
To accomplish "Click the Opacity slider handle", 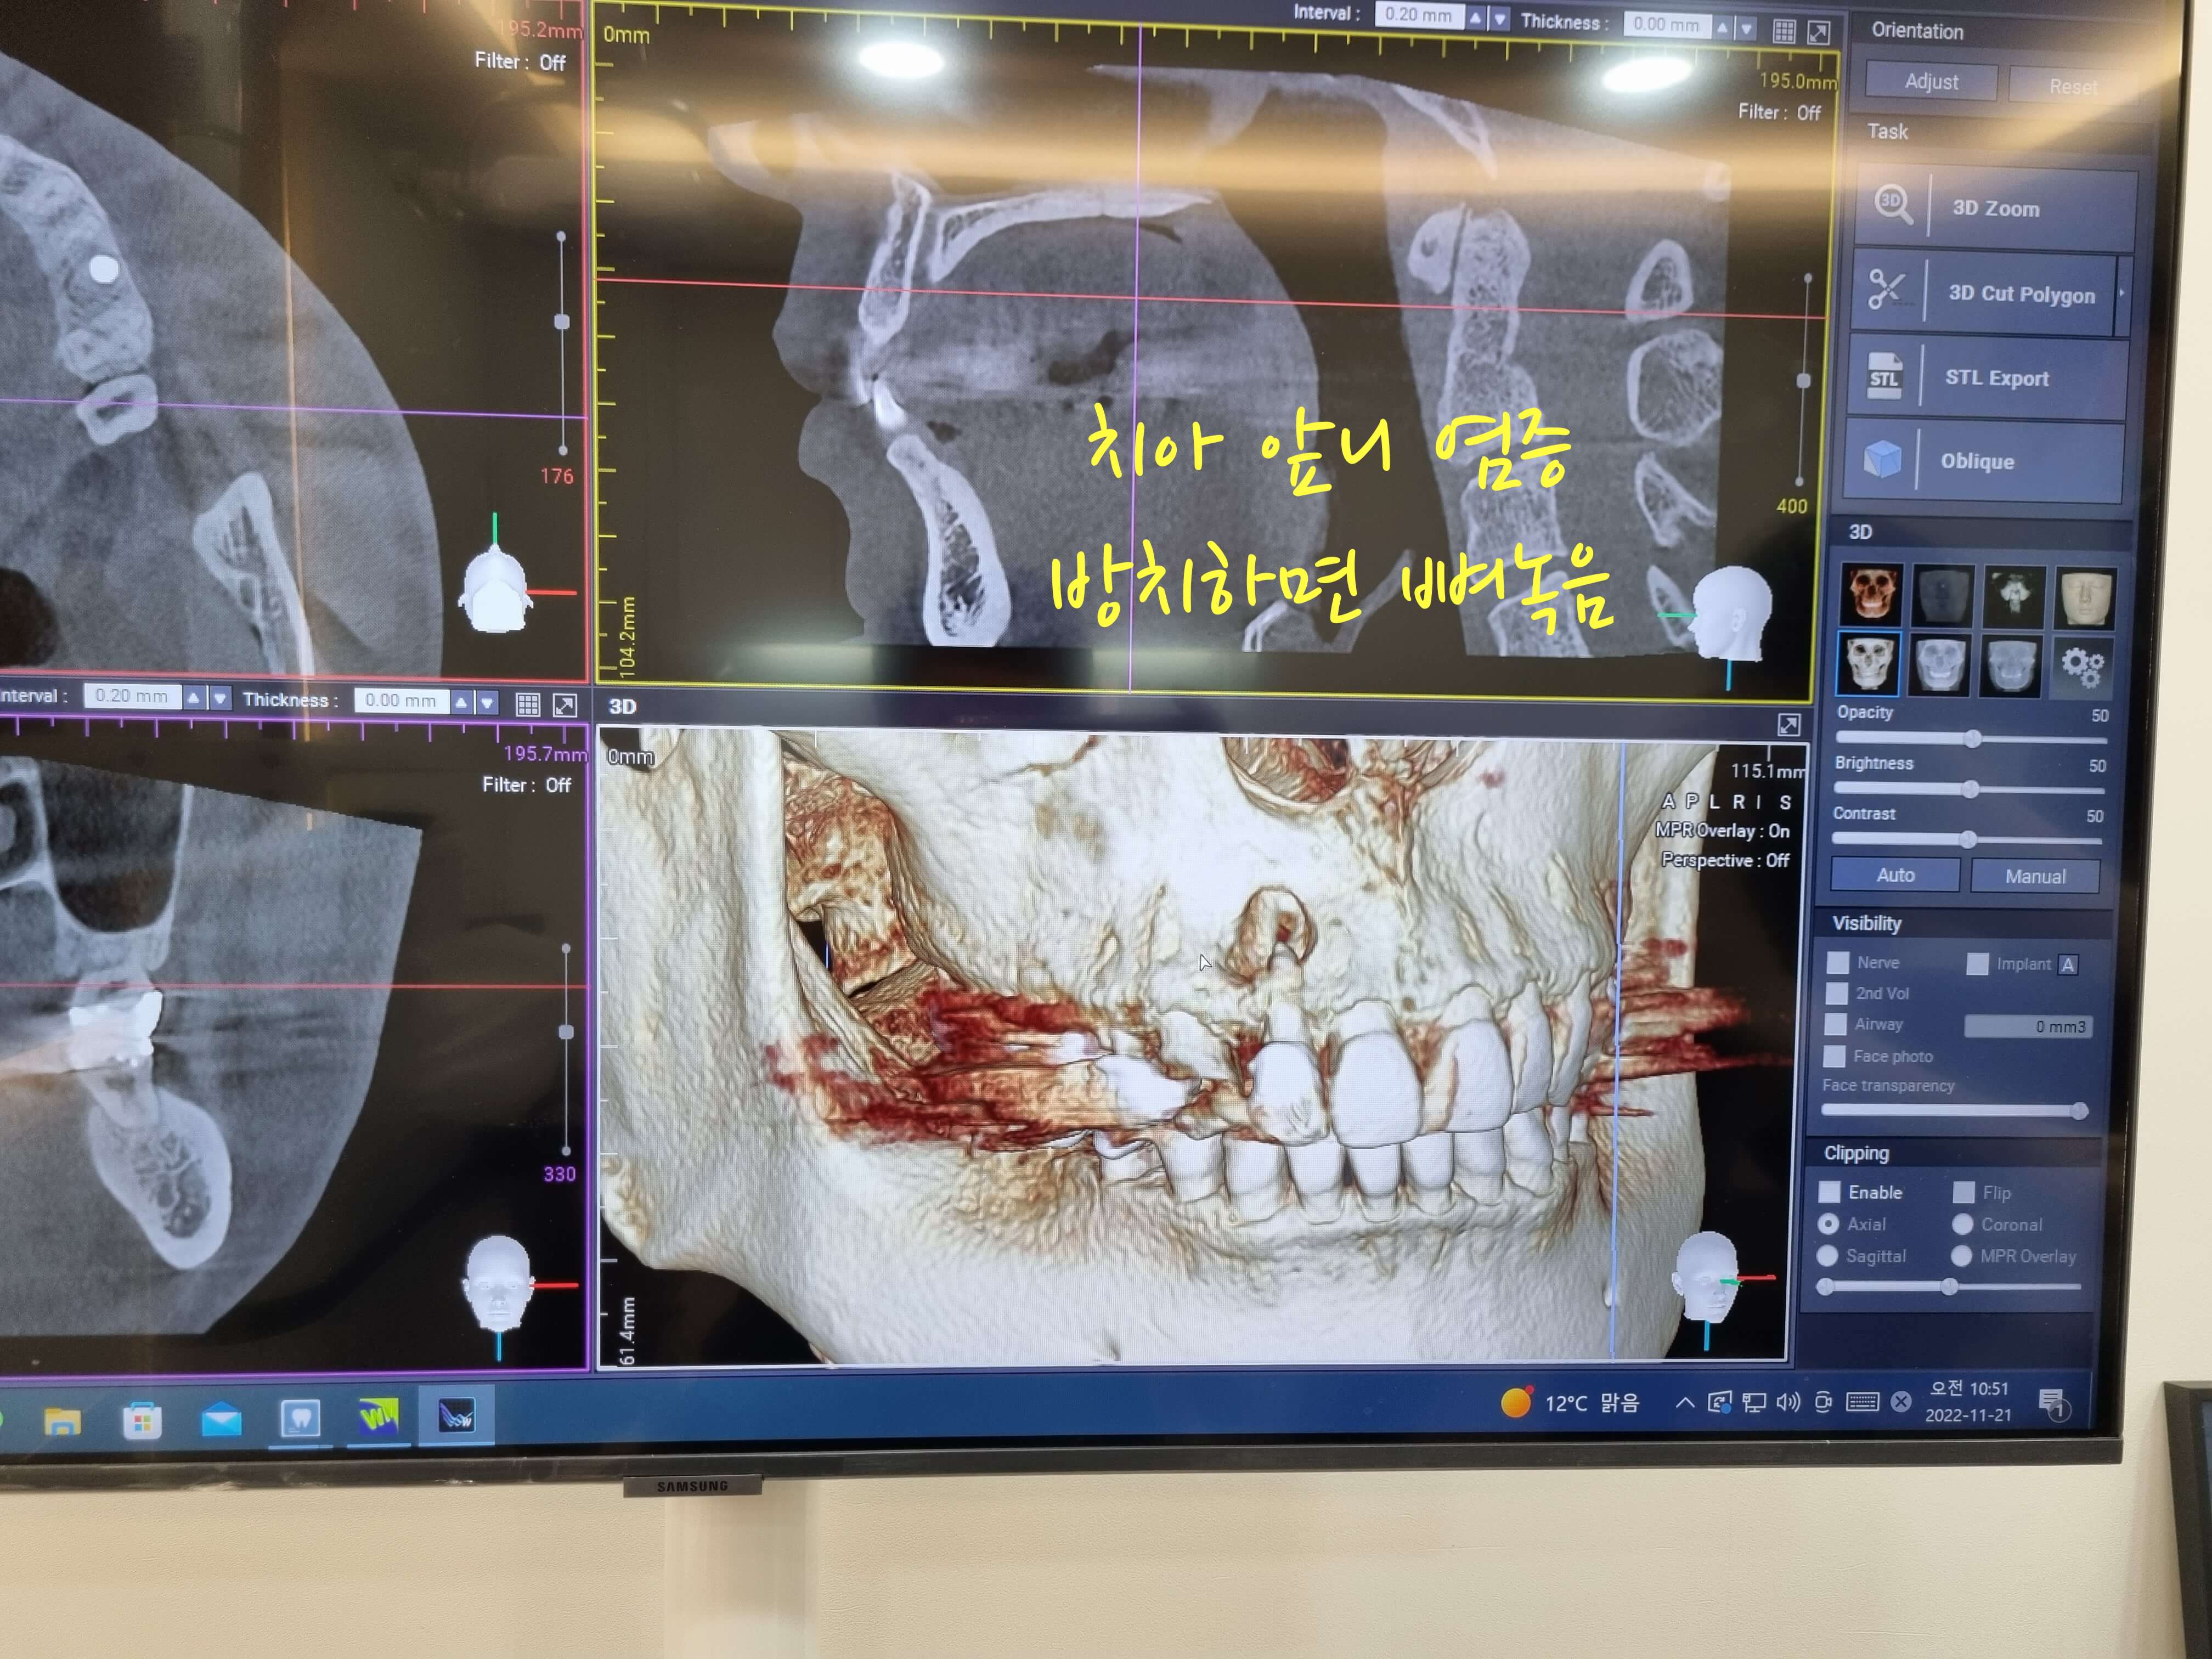I will pos(1972,739).
